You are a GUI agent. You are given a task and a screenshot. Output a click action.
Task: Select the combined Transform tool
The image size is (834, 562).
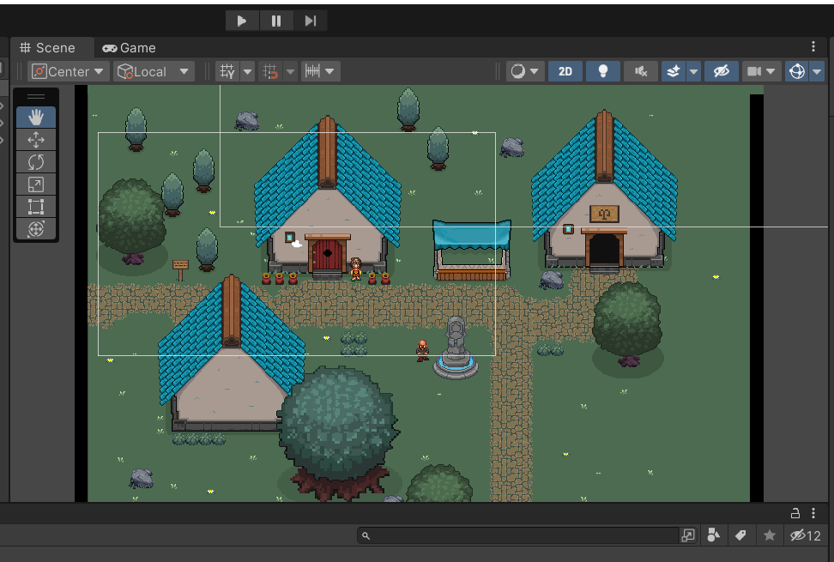point(36,229)
